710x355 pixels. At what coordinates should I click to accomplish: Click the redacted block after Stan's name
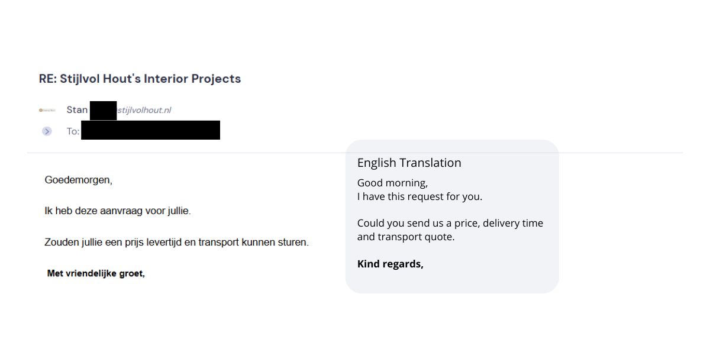point(103,110)
